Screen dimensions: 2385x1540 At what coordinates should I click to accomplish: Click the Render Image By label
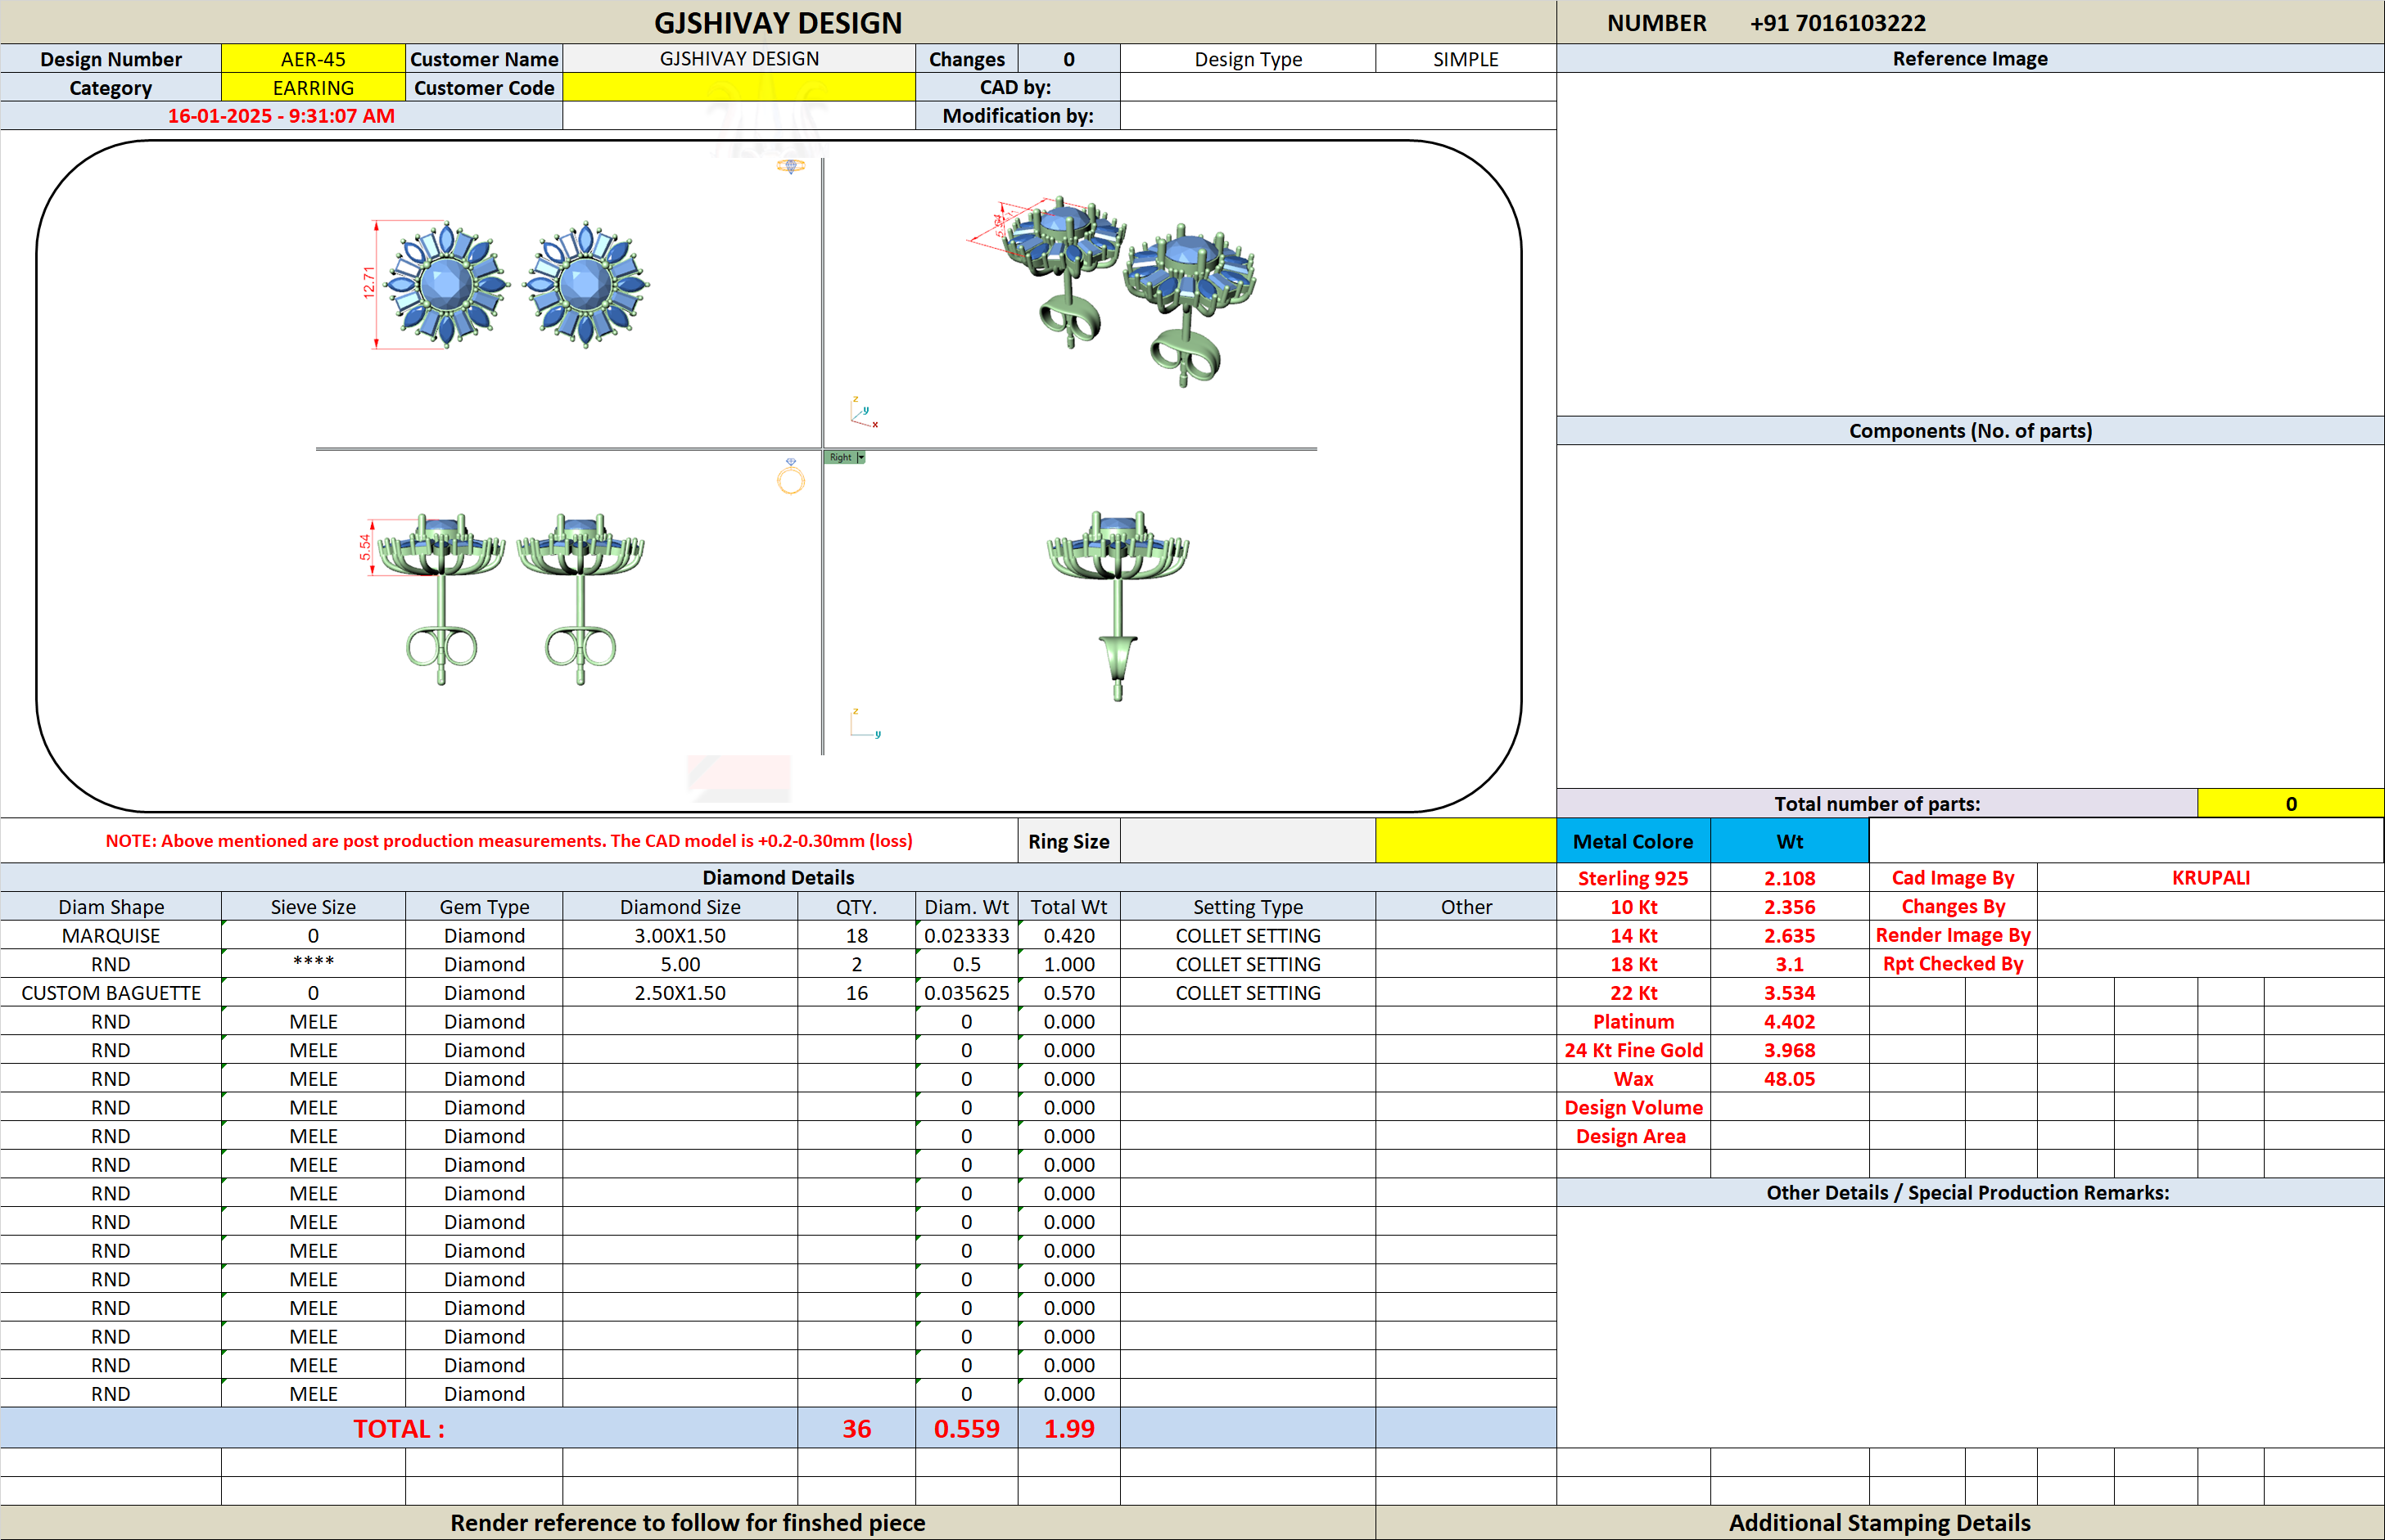(1953, 936)
